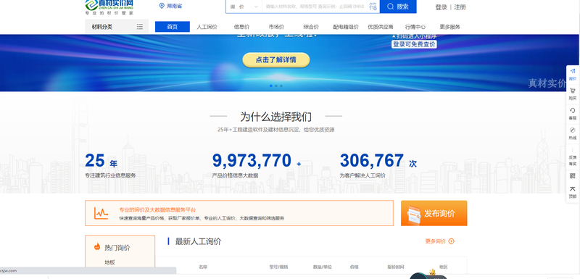Viewport: 580px width, 279px height.
Task: Click the 点击了解详情 banner button
Action: [x=276, y=60]
